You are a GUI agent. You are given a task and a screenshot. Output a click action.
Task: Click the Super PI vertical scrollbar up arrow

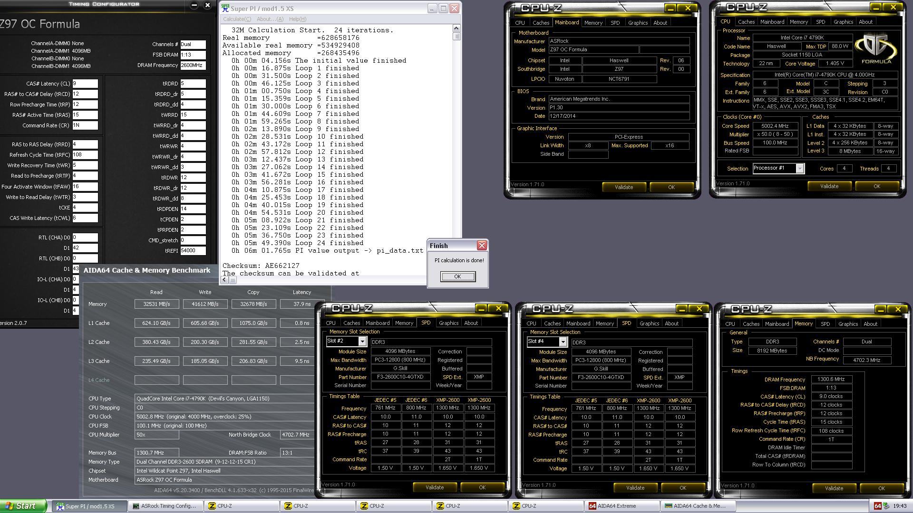[456, 28]
